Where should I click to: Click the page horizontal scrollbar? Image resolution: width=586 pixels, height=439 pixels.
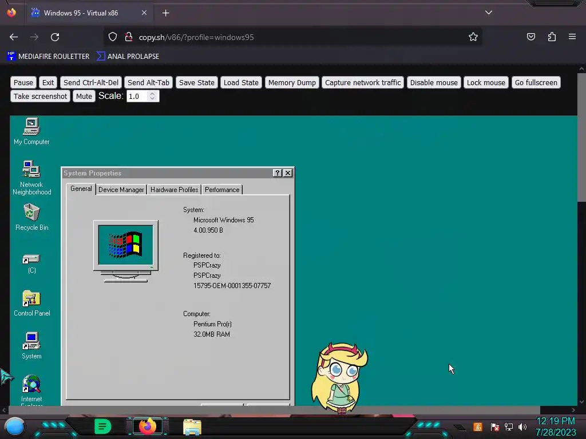coord(274,410)
